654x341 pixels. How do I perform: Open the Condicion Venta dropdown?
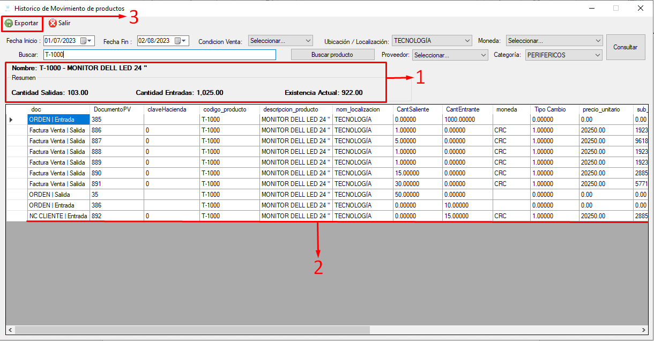point(280,41)
